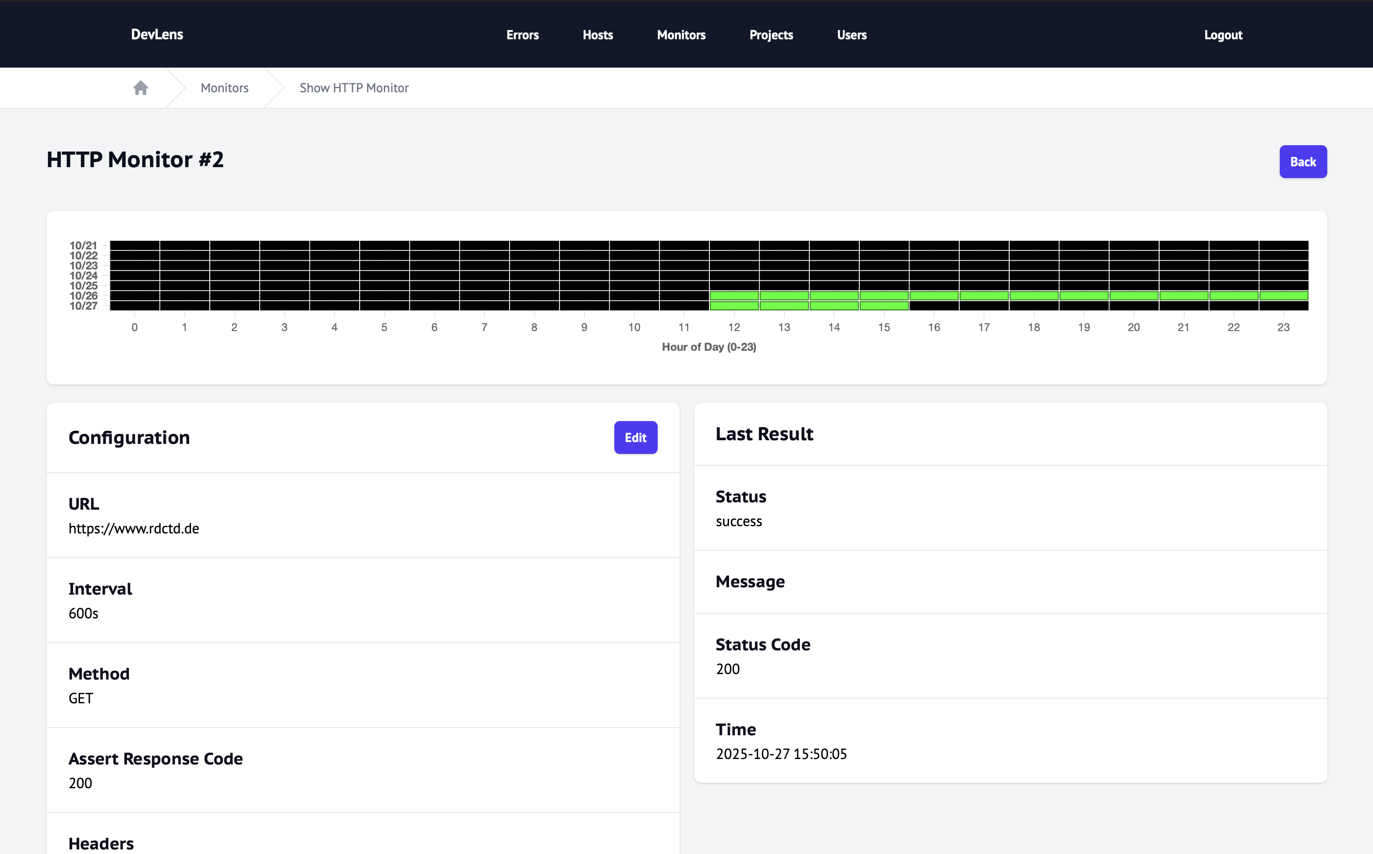Click the Show HTTP Monitor breadcrumb entry
The height and width of the screenshot is (854, 1373).
[x=354, y=88]
